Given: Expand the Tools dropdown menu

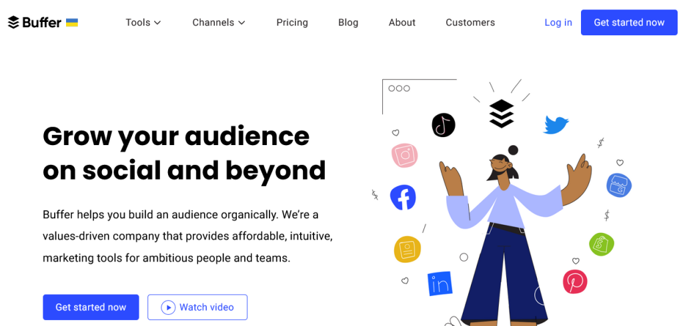Looking at the screenshot, I should coord(143,22).
